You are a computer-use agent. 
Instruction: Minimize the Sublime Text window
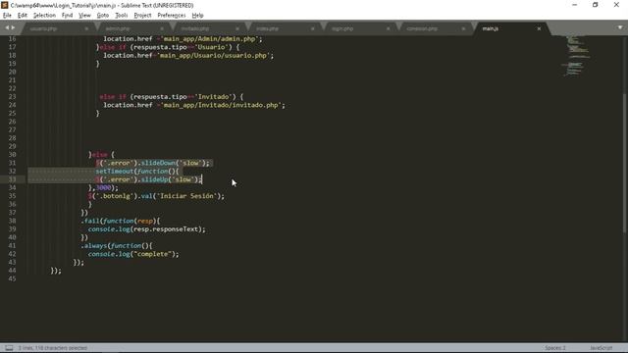pyautogui.click(x=575, y=5)
